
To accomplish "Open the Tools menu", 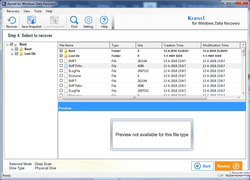I will 38,11.
